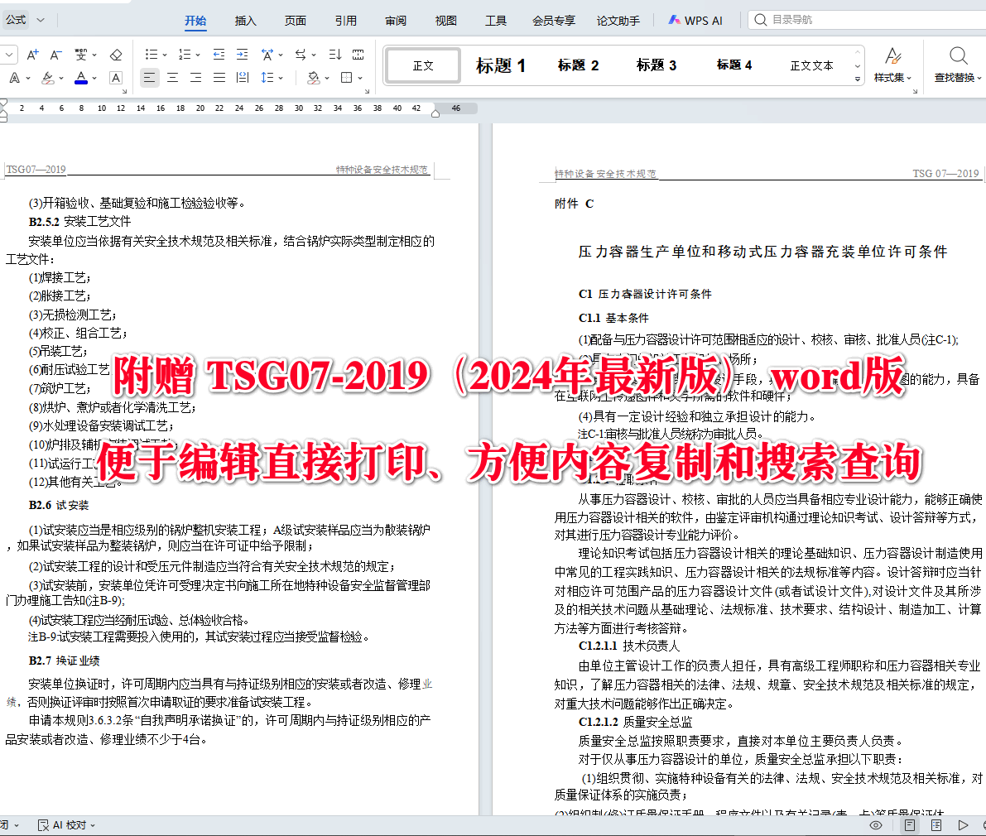Screen dimensions: 986x836
Task: Insert numbered list
Action: click(x=185, y=55)
